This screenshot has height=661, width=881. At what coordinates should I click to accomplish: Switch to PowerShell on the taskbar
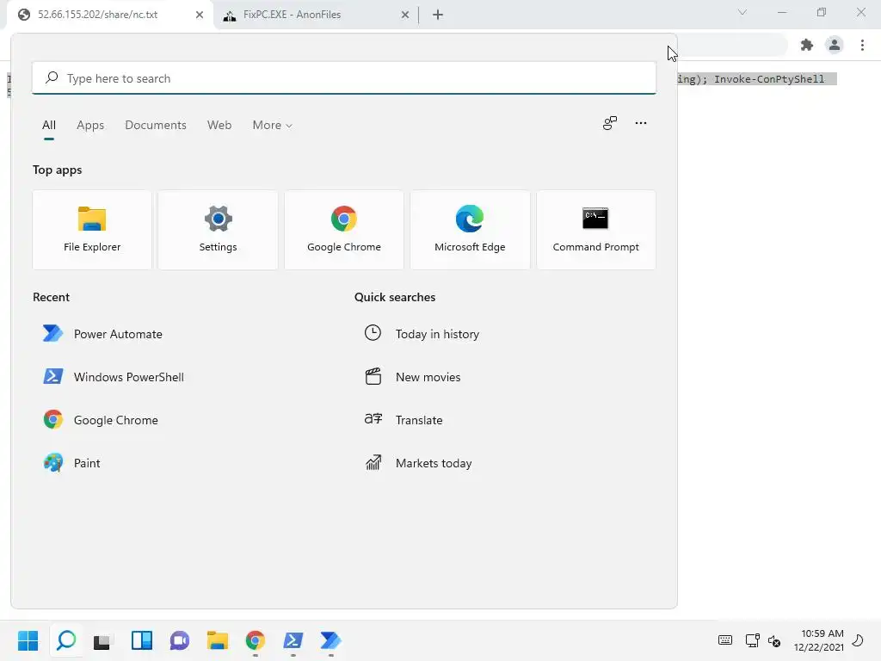(x=293, y=640)
